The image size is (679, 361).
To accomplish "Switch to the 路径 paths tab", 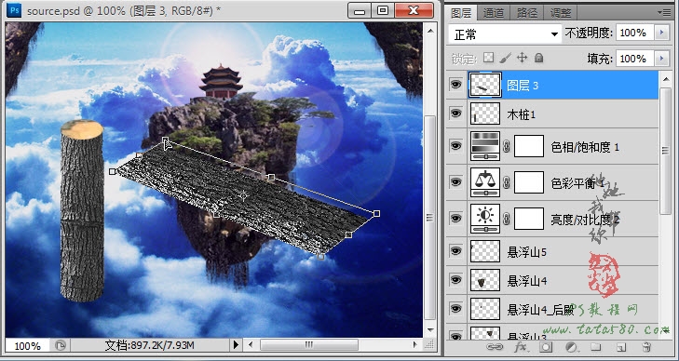I will point(526,13).
